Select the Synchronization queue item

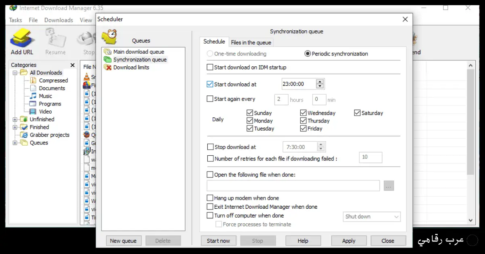coord(139,60)
